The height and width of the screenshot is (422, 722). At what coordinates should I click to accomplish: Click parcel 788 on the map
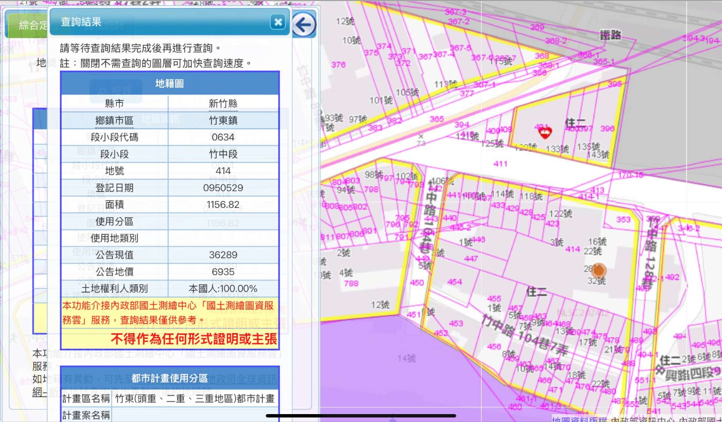[351, 283]
